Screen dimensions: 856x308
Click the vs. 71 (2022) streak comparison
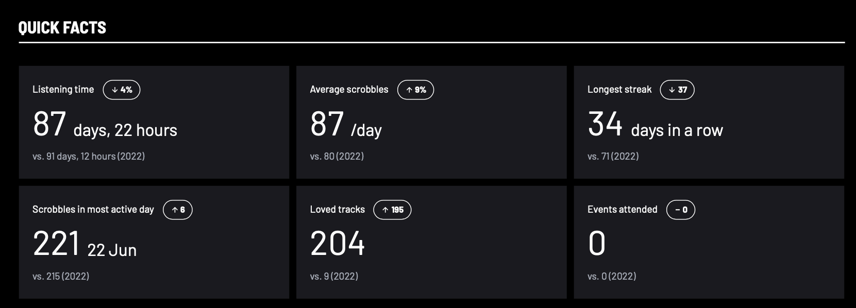613,157
